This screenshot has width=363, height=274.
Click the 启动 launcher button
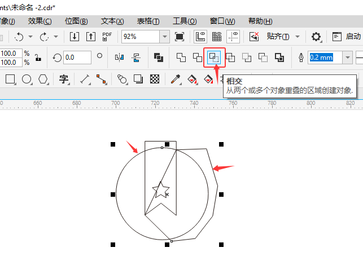point(347,37)
